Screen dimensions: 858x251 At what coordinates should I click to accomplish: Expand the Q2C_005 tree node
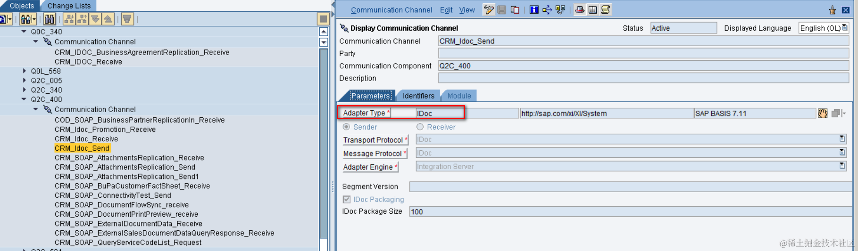point(25,81)
